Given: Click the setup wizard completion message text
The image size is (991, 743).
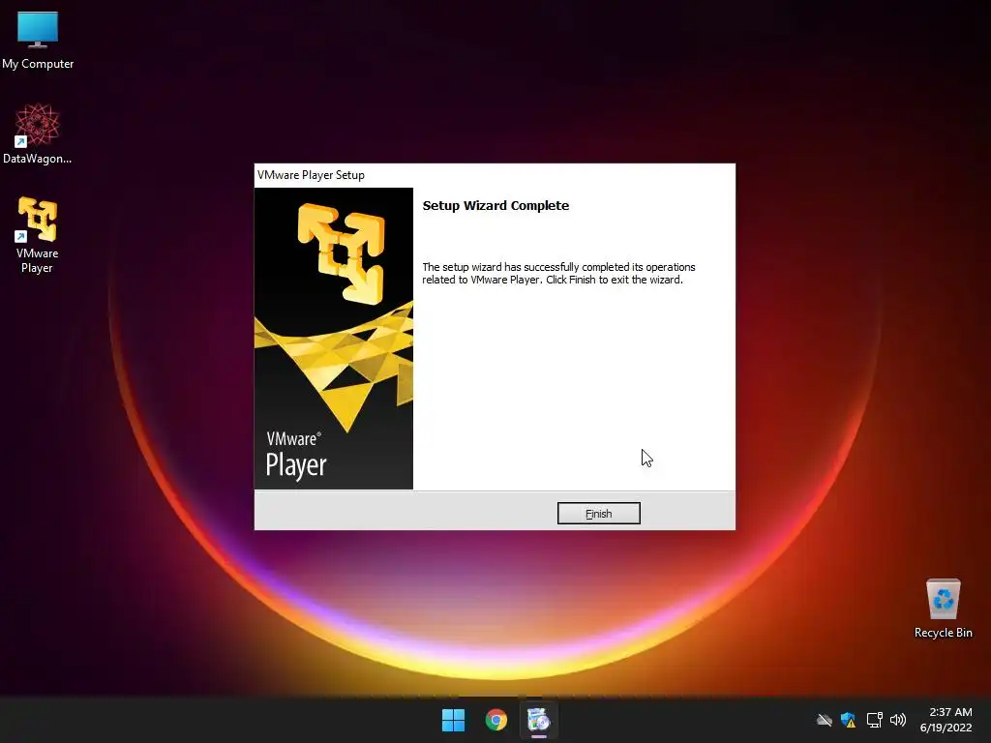Looking at the screenshot, I should [x=558, y=273].
